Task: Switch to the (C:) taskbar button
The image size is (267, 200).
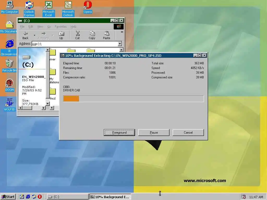Action: click(x=68, y=197)
